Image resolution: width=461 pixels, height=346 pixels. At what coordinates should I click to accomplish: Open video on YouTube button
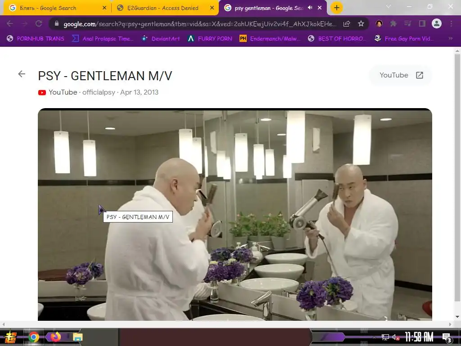click(401, 75)
